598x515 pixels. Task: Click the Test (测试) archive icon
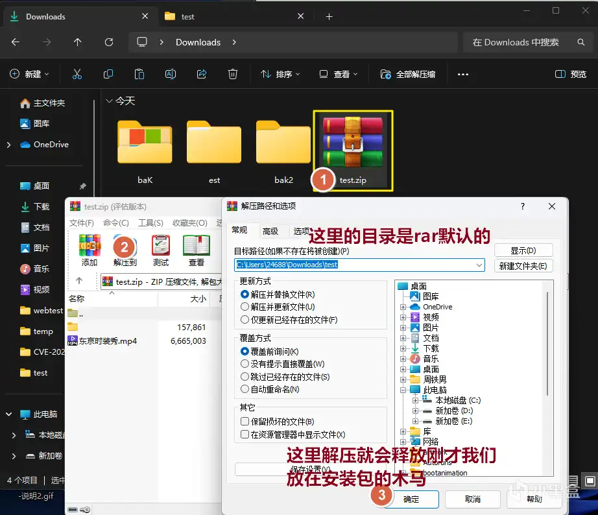[x=161, y=246]
